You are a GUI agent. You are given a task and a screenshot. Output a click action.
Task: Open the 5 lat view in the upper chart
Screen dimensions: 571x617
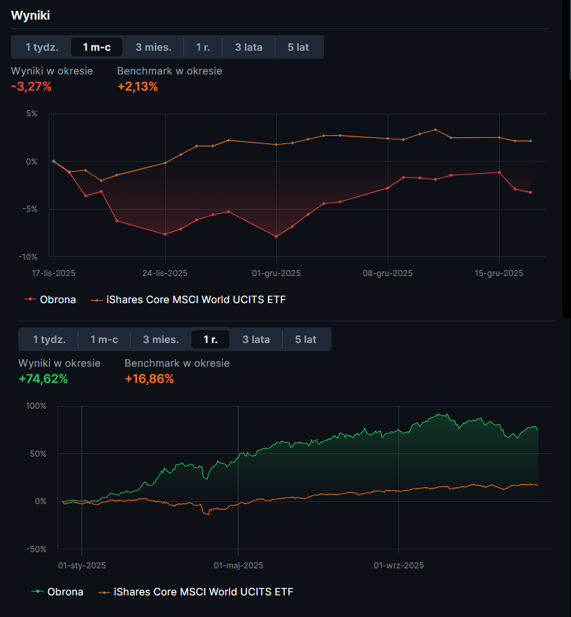click(x=298, y=47)
